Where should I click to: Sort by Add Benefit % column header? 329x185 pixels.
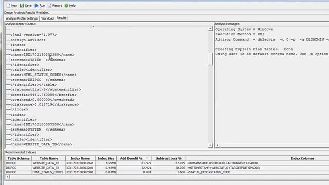point(134,159)
